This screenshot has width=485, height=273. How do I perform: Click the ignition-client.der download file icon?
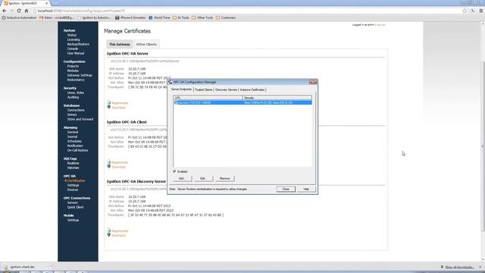click(5, 267)
